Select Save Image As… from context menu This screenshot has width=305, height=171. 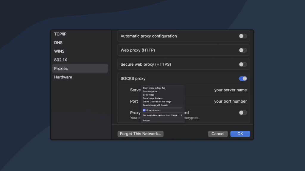[x=151, y=91]
